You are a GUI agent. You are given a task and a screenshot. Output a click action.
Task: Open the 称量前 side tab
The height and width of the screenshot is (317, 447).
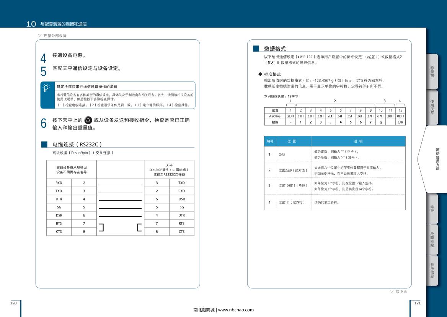432,72
